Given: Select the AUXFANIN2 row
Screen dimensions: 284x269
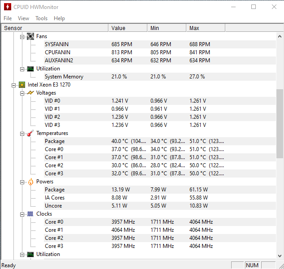Looking at the screenshot, I should pyautogui.click(x=160, y=61).
